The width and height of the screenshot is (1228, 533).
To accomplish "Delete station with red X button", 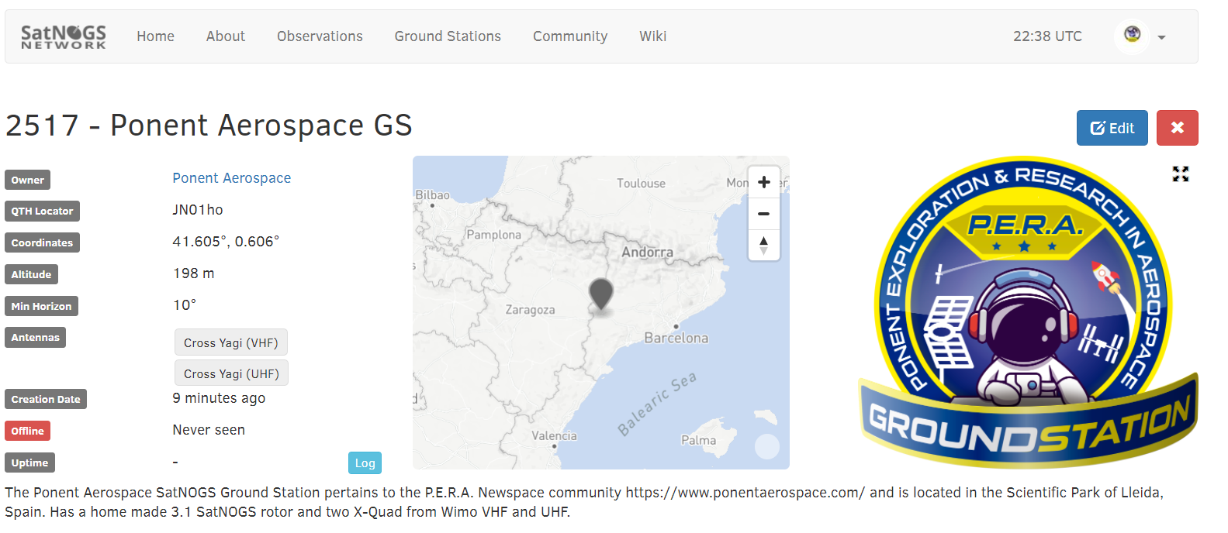I will point(1178,128).
